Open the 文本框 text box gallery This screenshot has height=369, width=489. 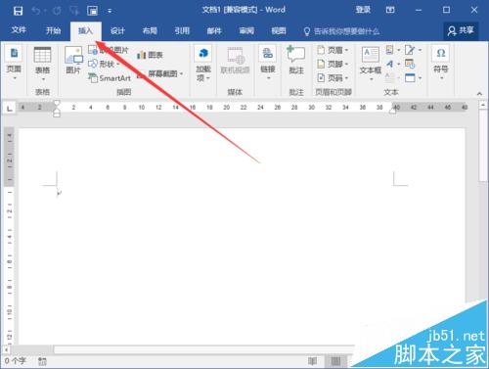(371, 64)
